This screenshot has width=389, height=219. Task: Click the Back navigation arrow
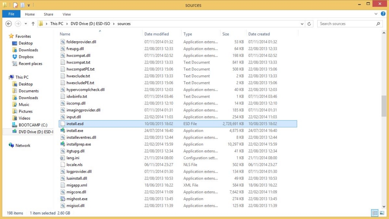click(8, 23)
